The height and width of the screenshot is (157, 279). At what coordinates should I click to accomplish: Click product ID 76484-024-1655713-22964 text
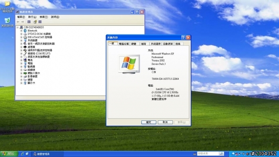point(165,79)
